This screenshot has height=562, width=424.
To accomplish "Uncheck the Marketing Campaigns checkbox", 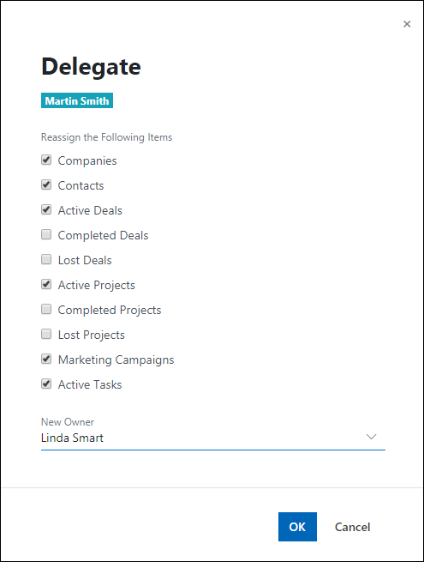I will pyautogui.click(x=46, y=359).
